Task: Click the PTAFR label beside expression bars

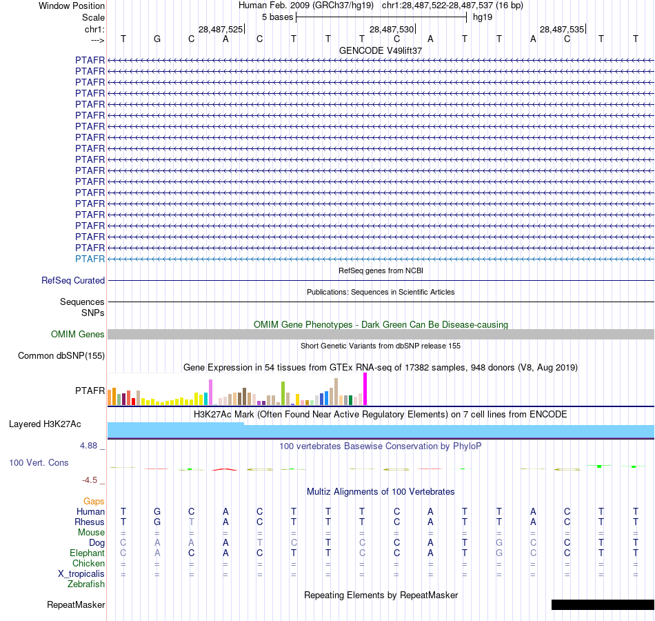Action: click(x=90, y=391)
